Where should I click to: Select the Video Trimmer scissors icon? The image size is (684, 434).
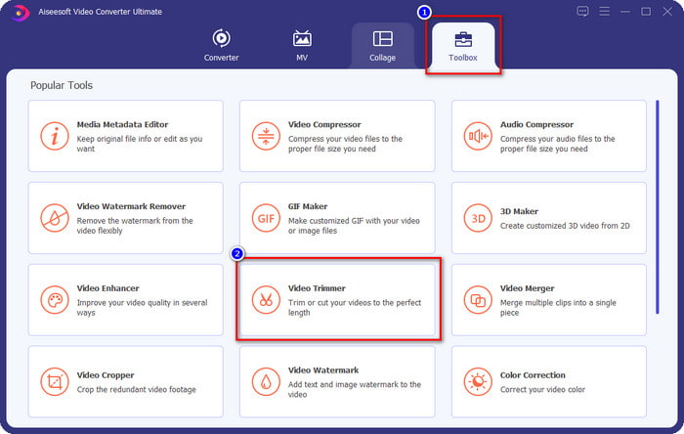coord(265,299)
